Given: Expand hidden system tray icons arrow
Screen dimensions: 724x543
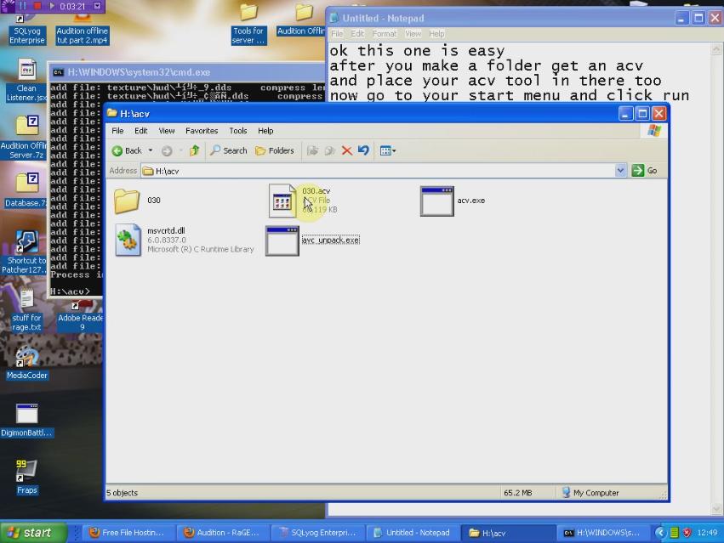Looking at the screenshot, I should 661,533.
